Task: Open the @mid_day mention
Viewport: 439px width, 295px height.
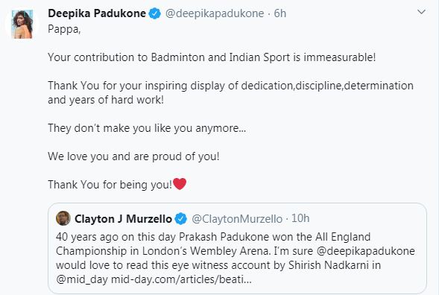Action: click(x=82, y=279)
